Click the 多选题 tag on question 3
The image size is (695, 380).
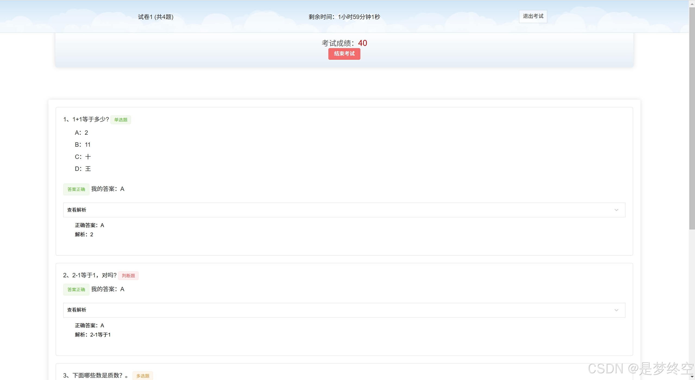coord(143,376)
